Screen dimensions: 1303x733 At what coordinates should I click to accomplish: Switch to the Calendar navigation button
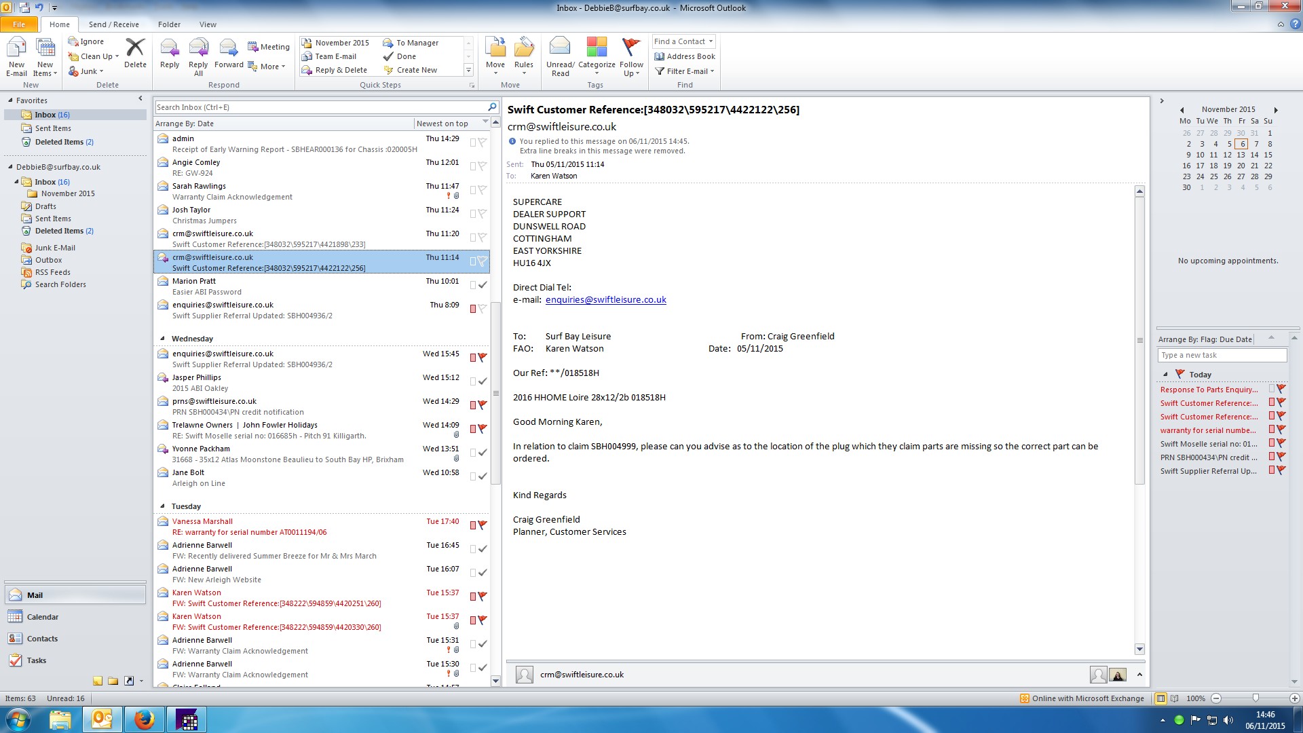[42, 617]
